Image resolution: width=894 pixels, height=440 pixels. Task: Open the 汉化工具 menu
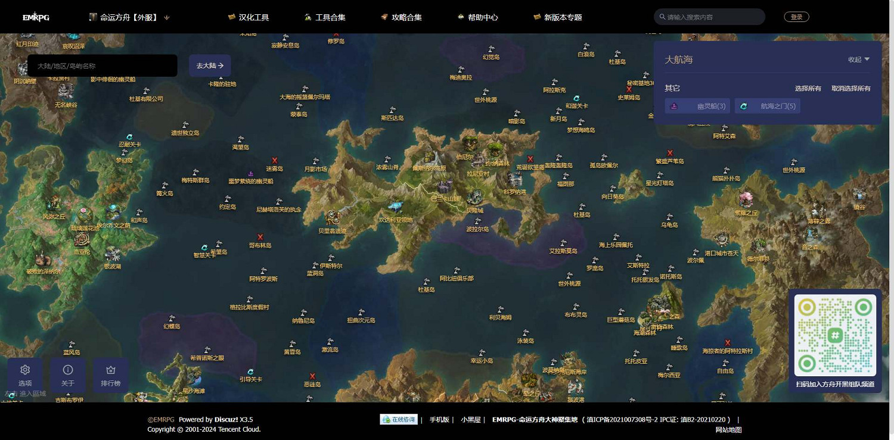point(249,17)
